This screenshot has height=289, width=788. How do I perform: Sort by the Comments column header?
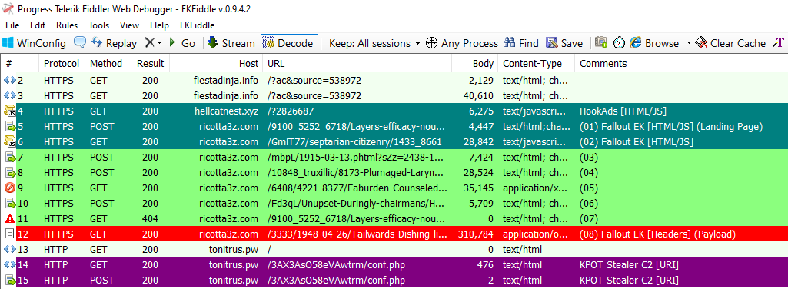[681, 63]
